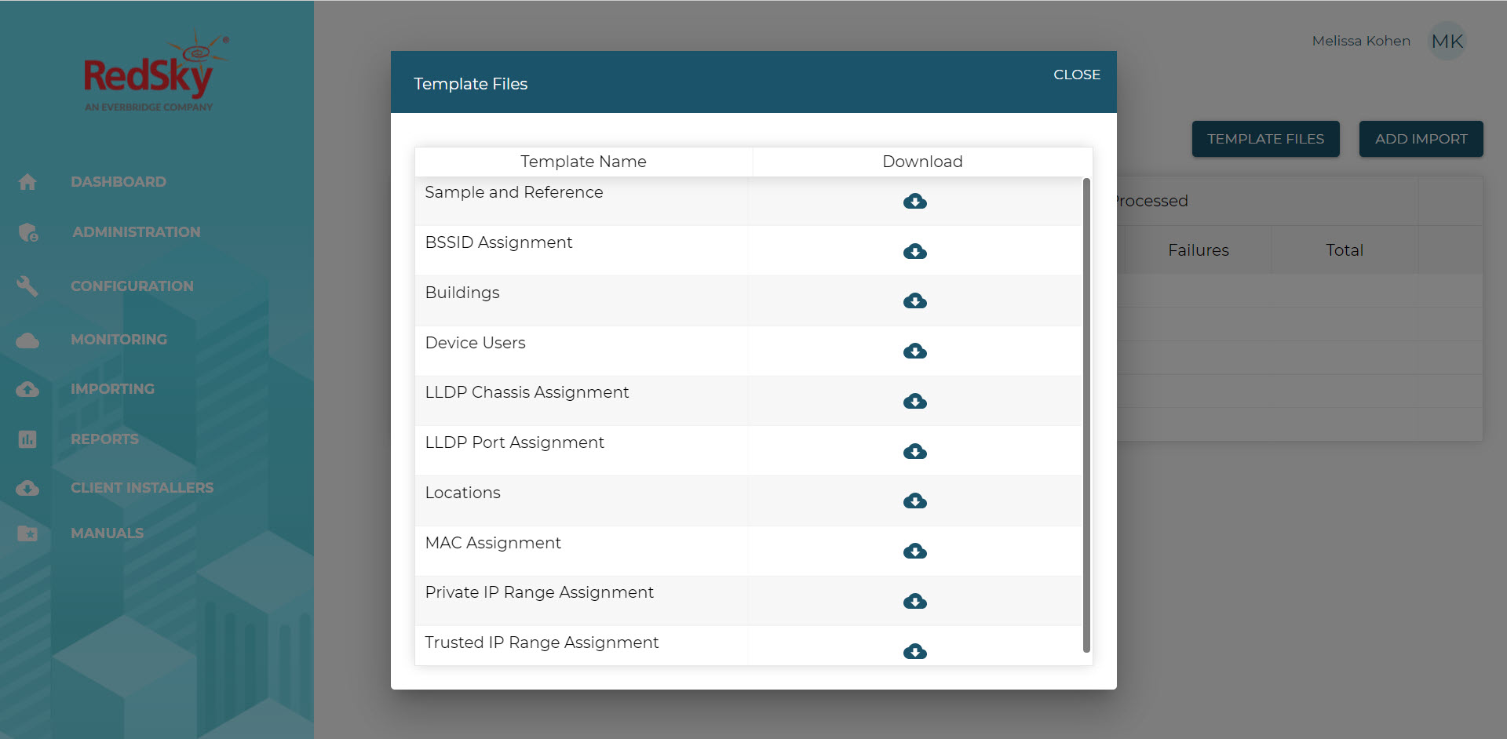The width and height of the screenshot is (1507, 739).
Task: Download the MAC Assignment template
Action: point(915,552)
